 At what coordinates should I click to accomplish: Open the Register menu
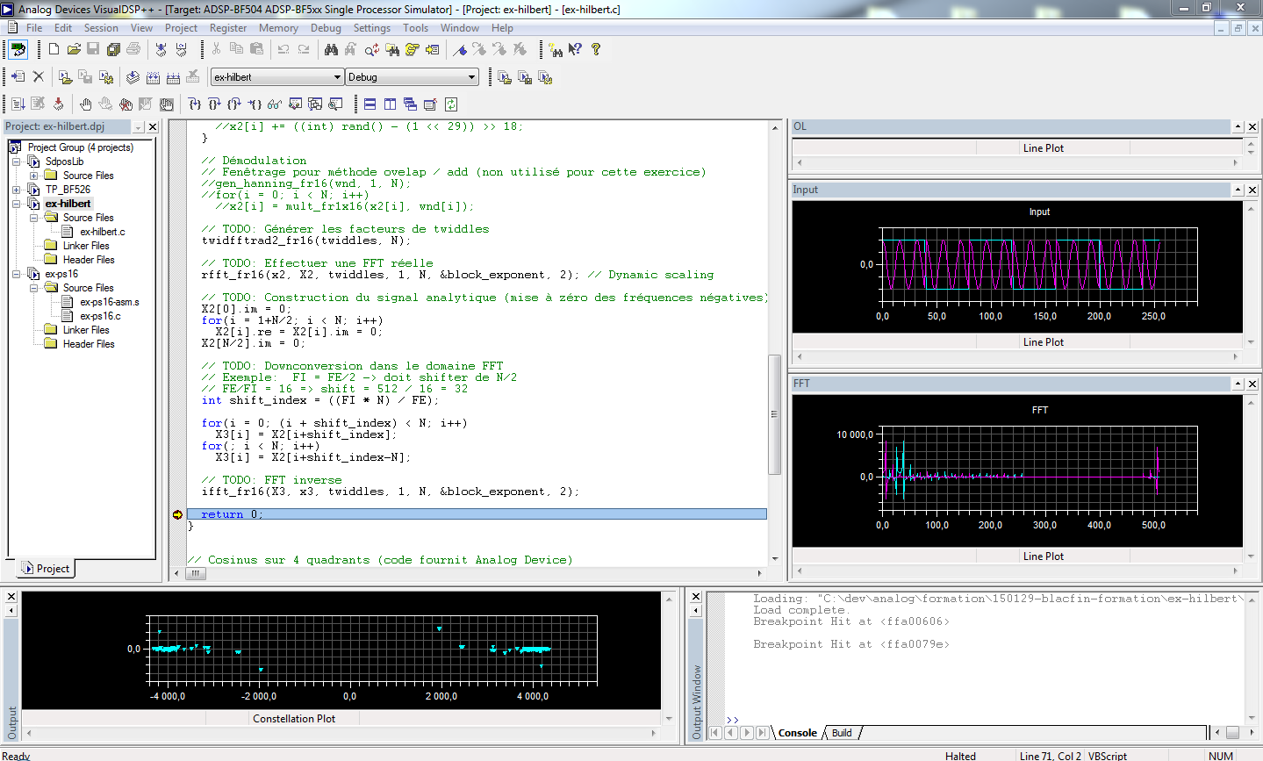coord(228,28)
